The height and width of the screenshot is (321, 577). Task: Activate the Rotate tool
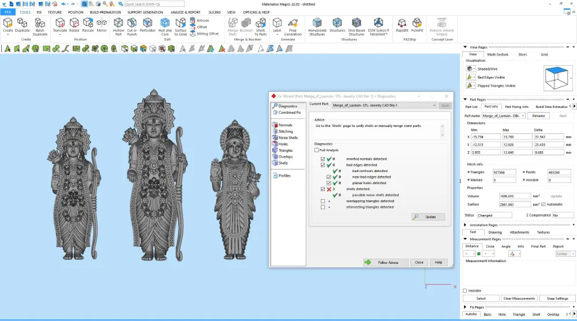74,25
